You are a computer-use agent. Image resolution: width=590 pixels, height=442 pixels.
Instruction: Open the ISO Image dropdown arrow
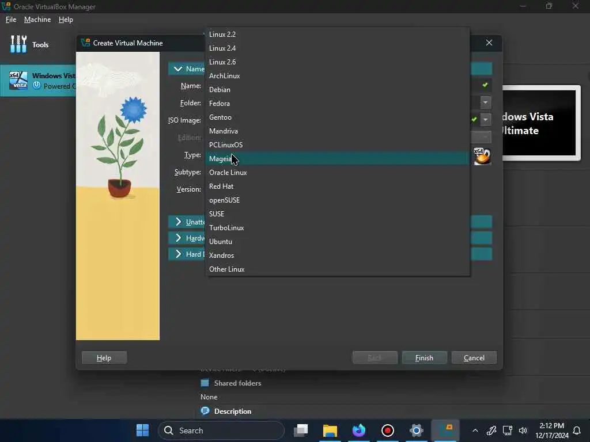tap(486, 120)
